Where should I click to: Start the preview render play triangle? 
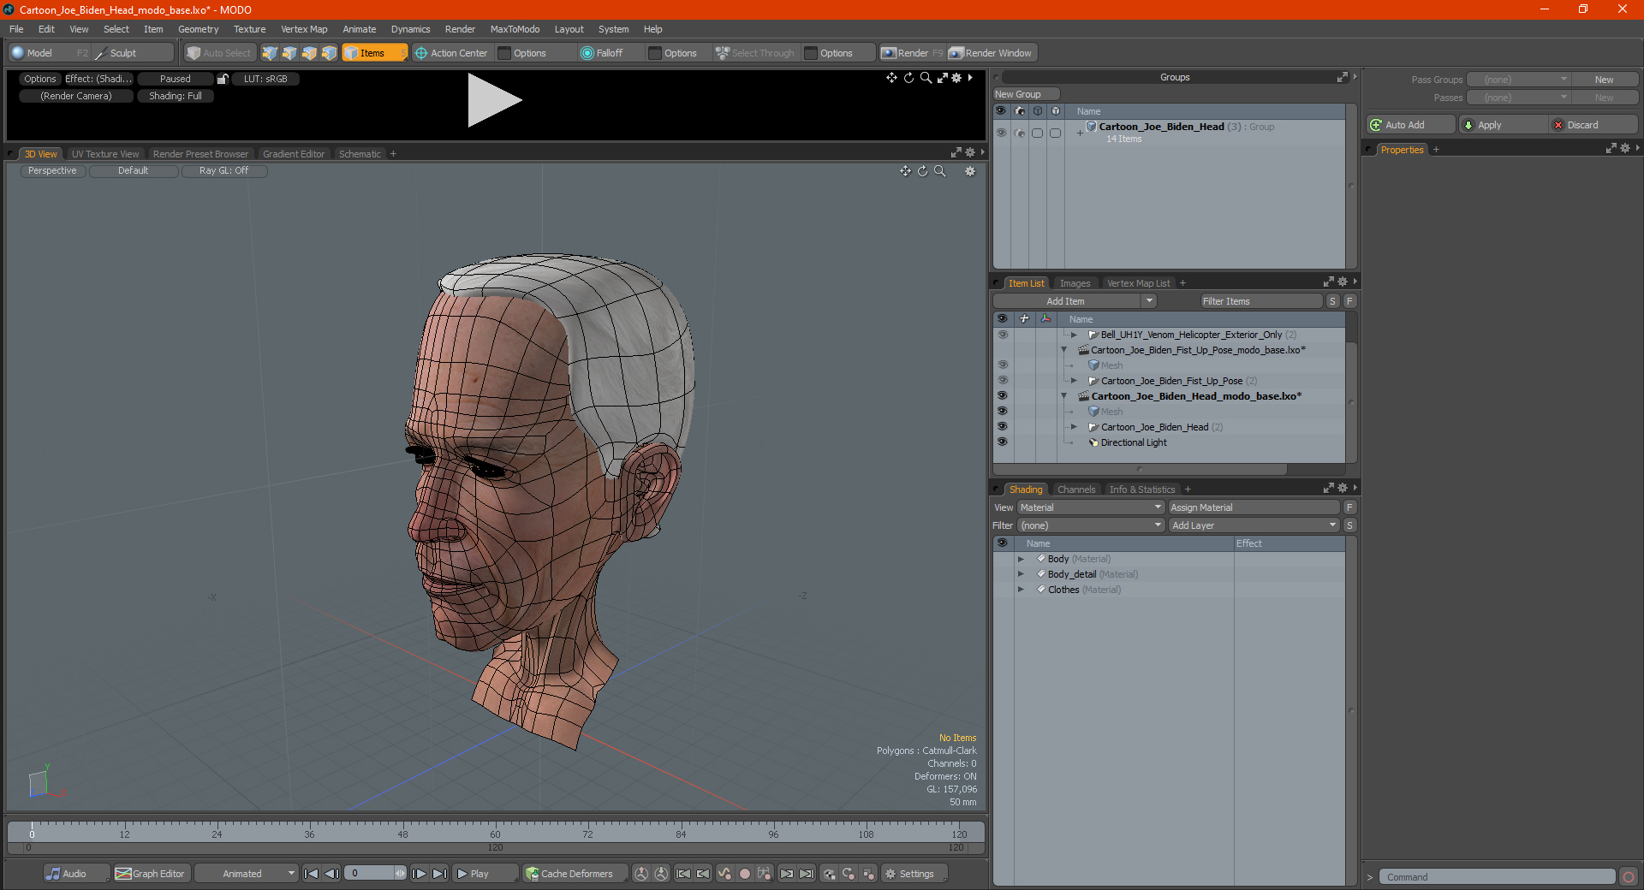494,101
